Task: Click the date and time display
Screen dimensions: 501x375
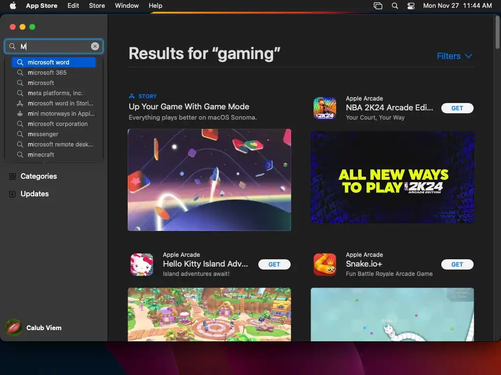Action: 457,5
